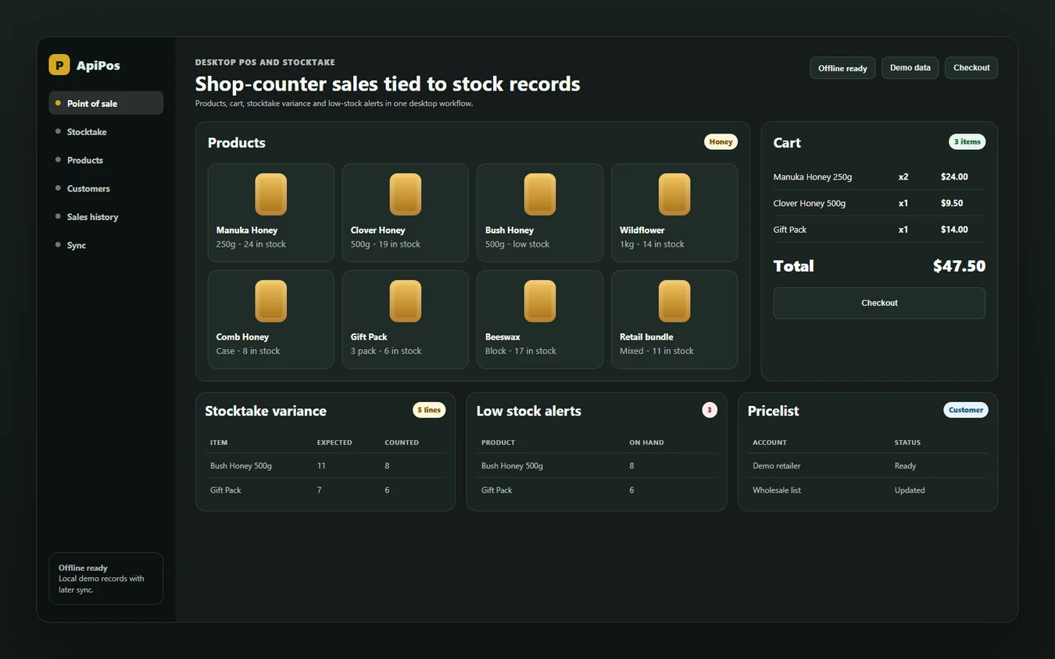Screen dimensions: 1055x659
Task: Open Sync in sidebar
Action: (x=106, y=245)
